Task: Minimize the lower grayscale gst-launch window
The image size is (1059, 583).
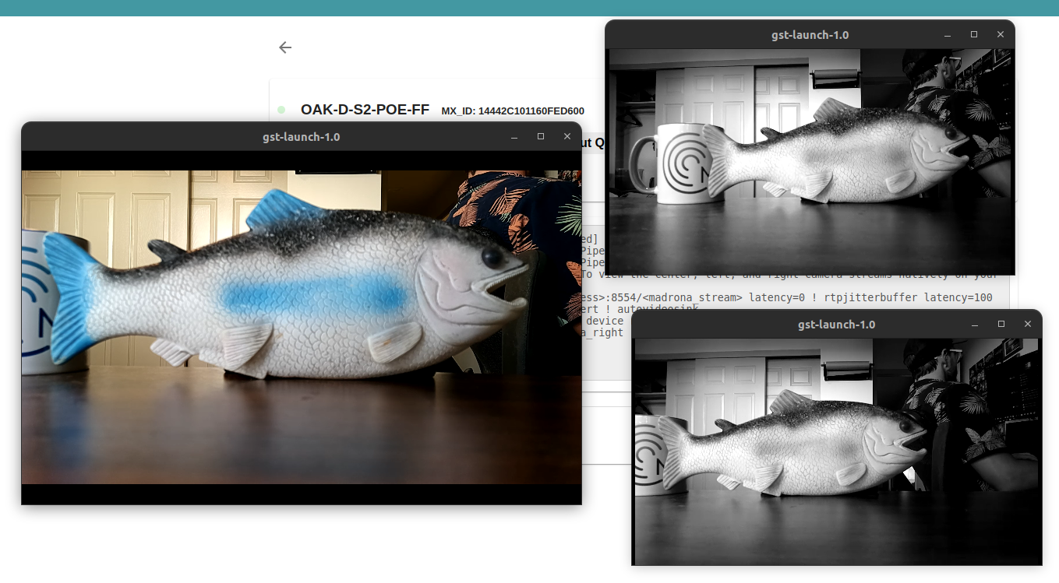Action: (x=975, y=325)
